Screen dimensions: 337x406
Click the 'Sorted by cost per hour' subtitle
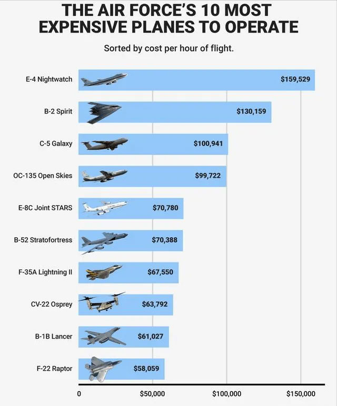pos(168,48)
